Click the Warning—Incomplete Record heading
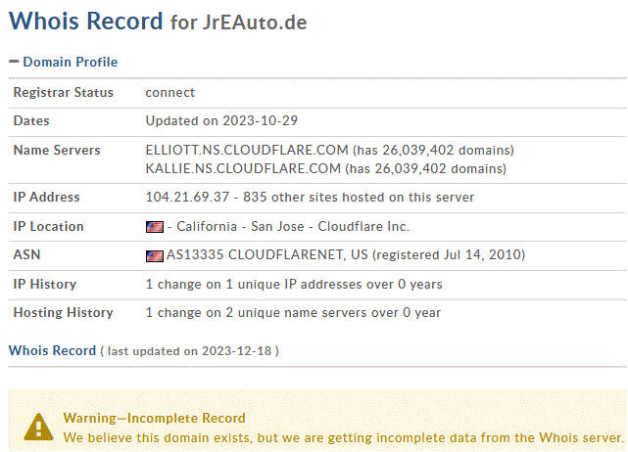 [154, 419]
